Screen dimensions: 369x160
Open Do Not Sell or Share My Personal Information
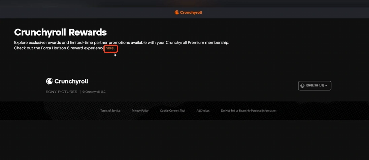tap(248, 111)
